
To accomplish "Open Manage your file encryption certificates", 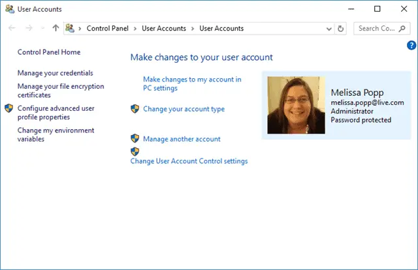I will point(61,91).
